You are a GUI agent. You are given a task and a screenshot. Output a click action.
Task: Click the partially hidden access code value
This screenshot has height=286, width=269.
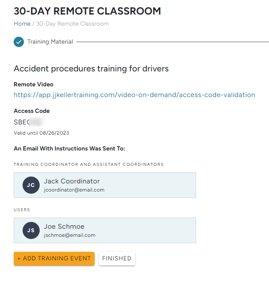coord(29,122)
